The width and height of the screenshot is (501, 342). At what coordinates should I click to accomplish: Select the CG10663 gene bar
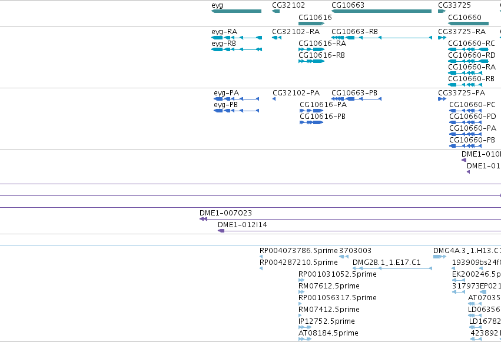coord(381,12)
